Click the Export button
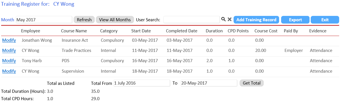The height and width of the screenshot is (103, 340). (295, 20)
